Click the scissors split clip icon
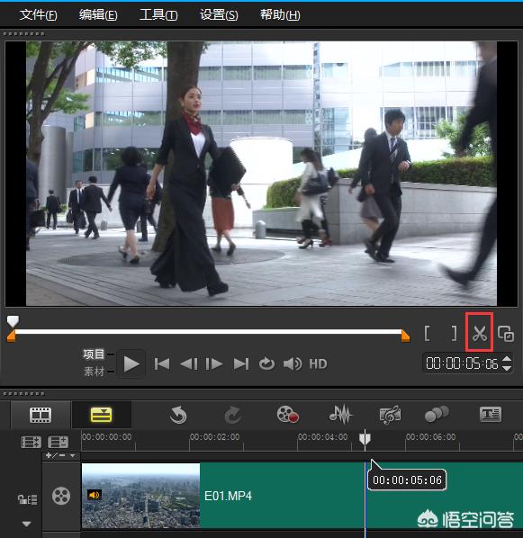The width and height of the screenshot is (523, 538). point(480,333)
